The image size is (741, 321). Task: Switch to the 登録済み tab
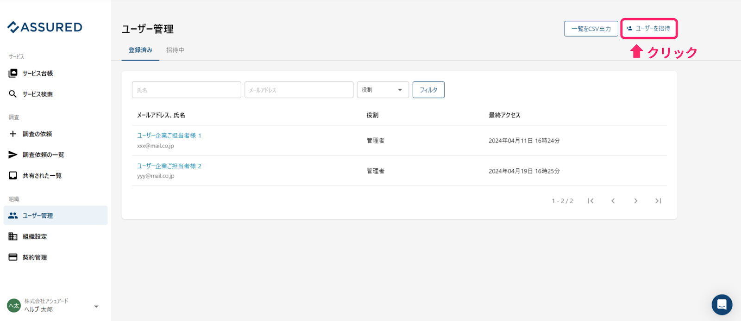(140, 50)
